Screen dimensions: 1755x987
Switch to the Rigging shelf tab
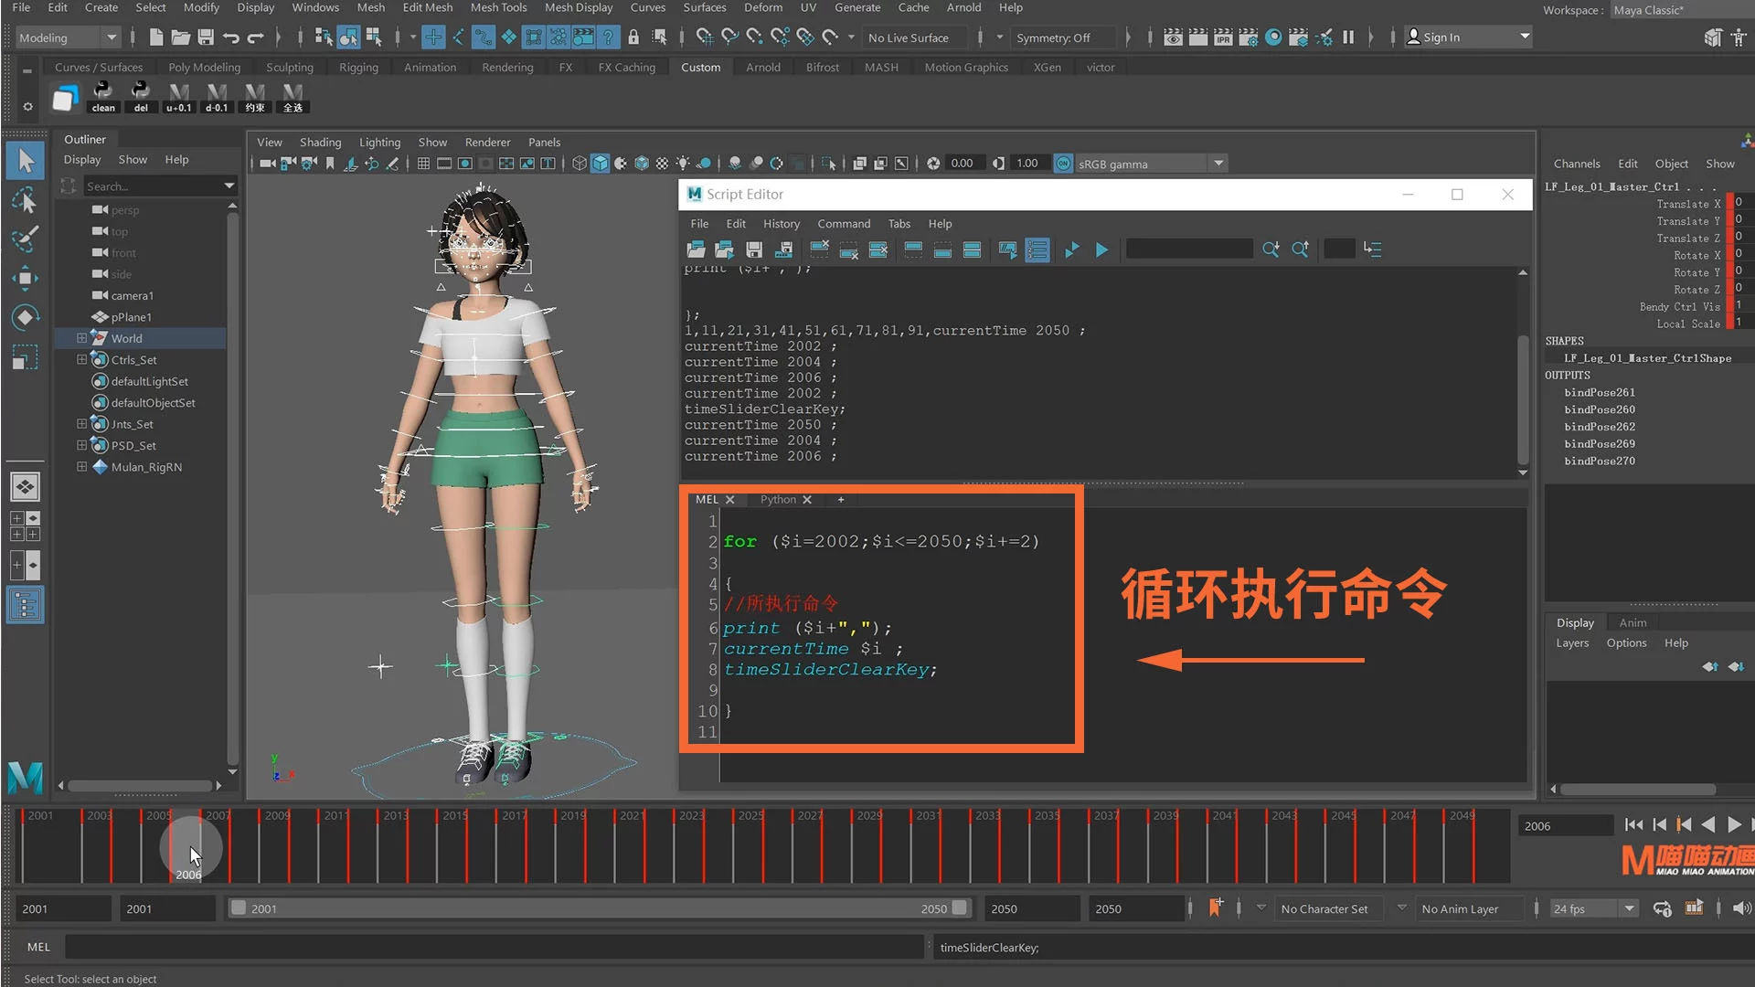[358, 67]
